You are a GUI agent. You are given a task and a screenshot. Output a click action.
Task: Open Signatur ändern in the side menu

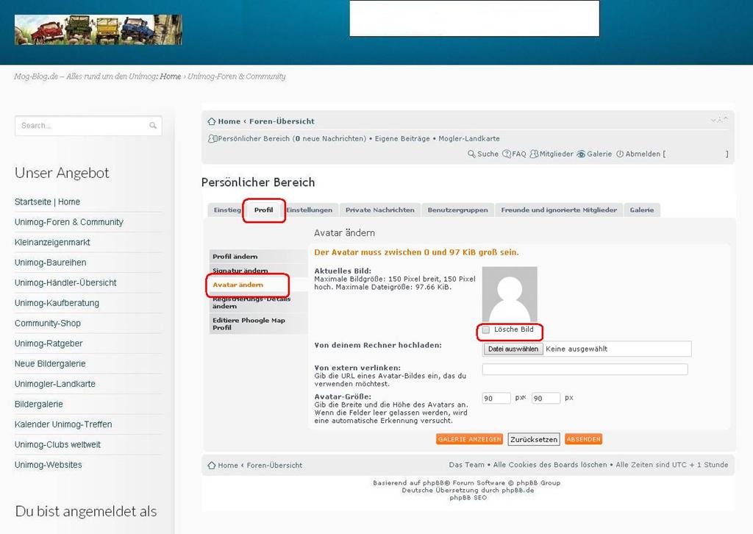click(240, 271)
